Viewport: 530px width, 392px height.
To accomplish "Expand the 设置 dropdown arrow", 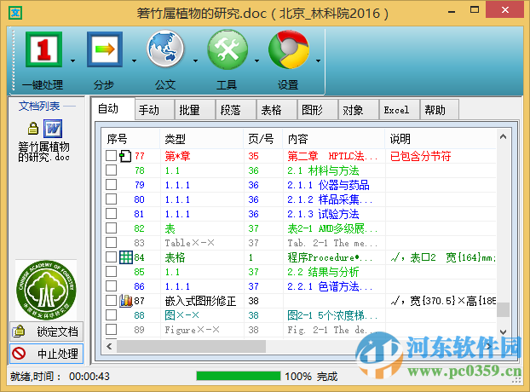I will click(318, 61).
